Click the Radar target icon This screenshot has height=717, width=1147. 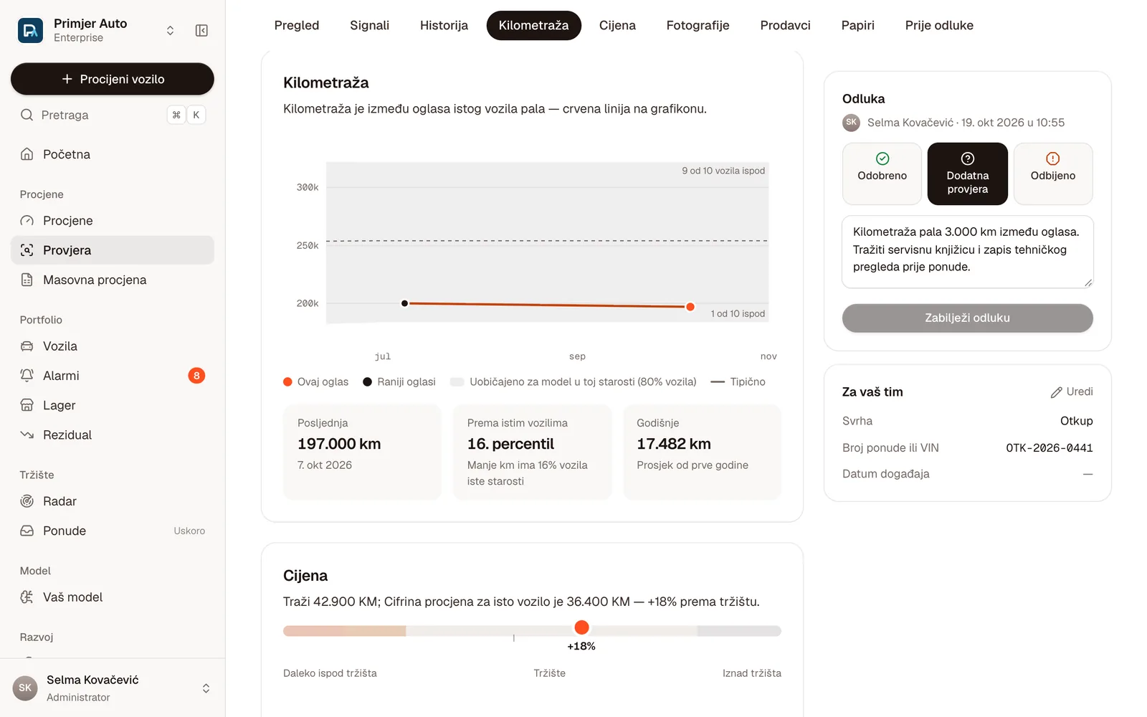(x=27, y=501)
